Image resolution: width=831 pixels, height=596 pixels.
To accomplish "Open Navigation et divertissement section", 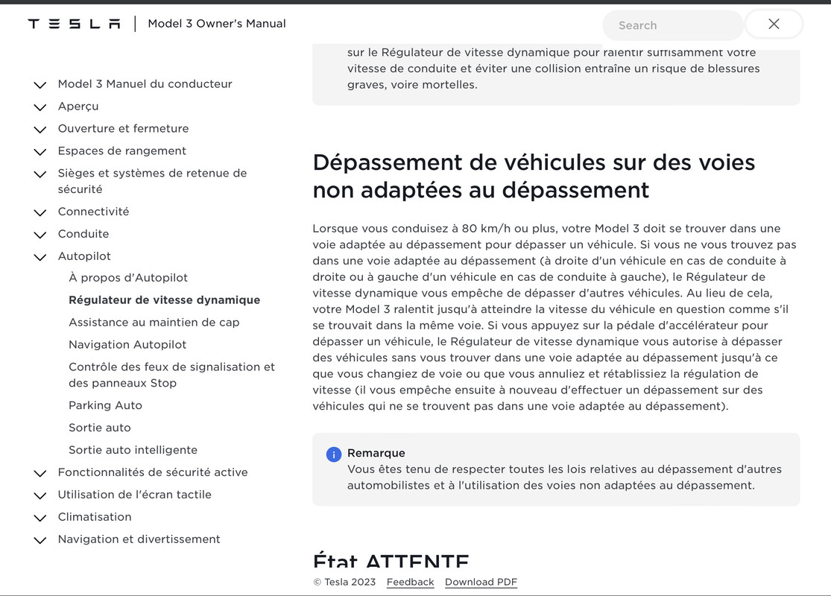I will [139, 539].
